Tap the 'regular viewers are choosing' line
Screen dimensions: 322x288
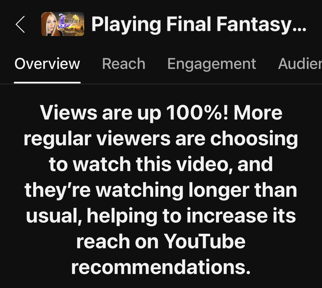[161, 139]
